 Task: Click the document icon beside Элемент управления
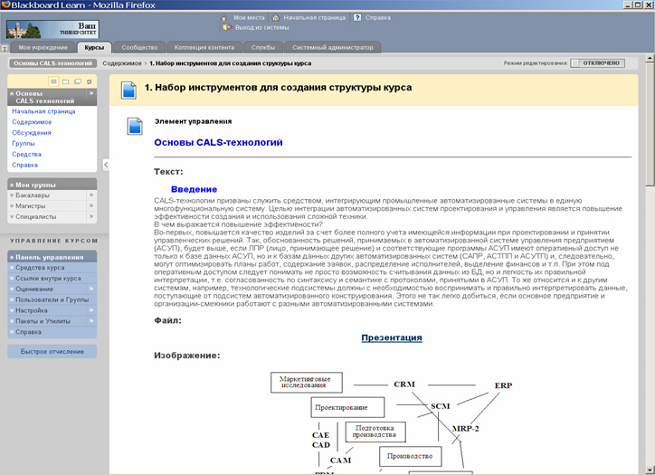(135, 126)
